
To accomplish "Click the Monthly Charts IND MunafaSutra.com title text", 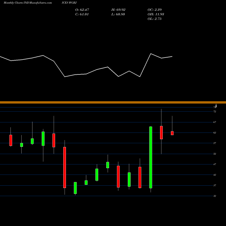I will [x=28, y=3].
